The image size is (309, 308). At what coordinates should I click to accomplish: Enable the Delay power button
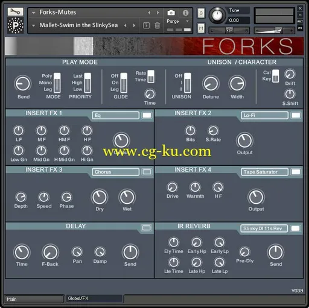[x=146, y=228]
